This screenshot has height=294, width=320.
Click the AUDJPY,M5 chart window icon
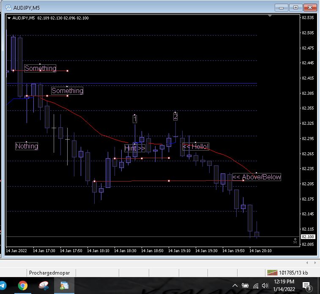click(8, 8)
